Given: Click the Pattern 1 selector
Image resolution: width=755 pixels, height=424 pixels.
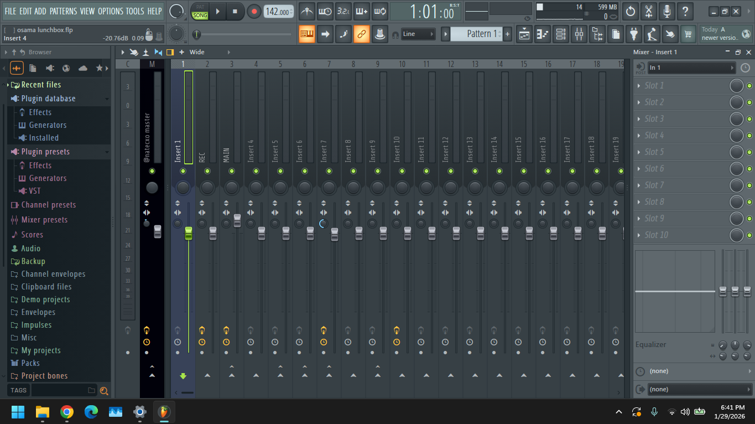Looking at the screenshot, I should 477,34.
